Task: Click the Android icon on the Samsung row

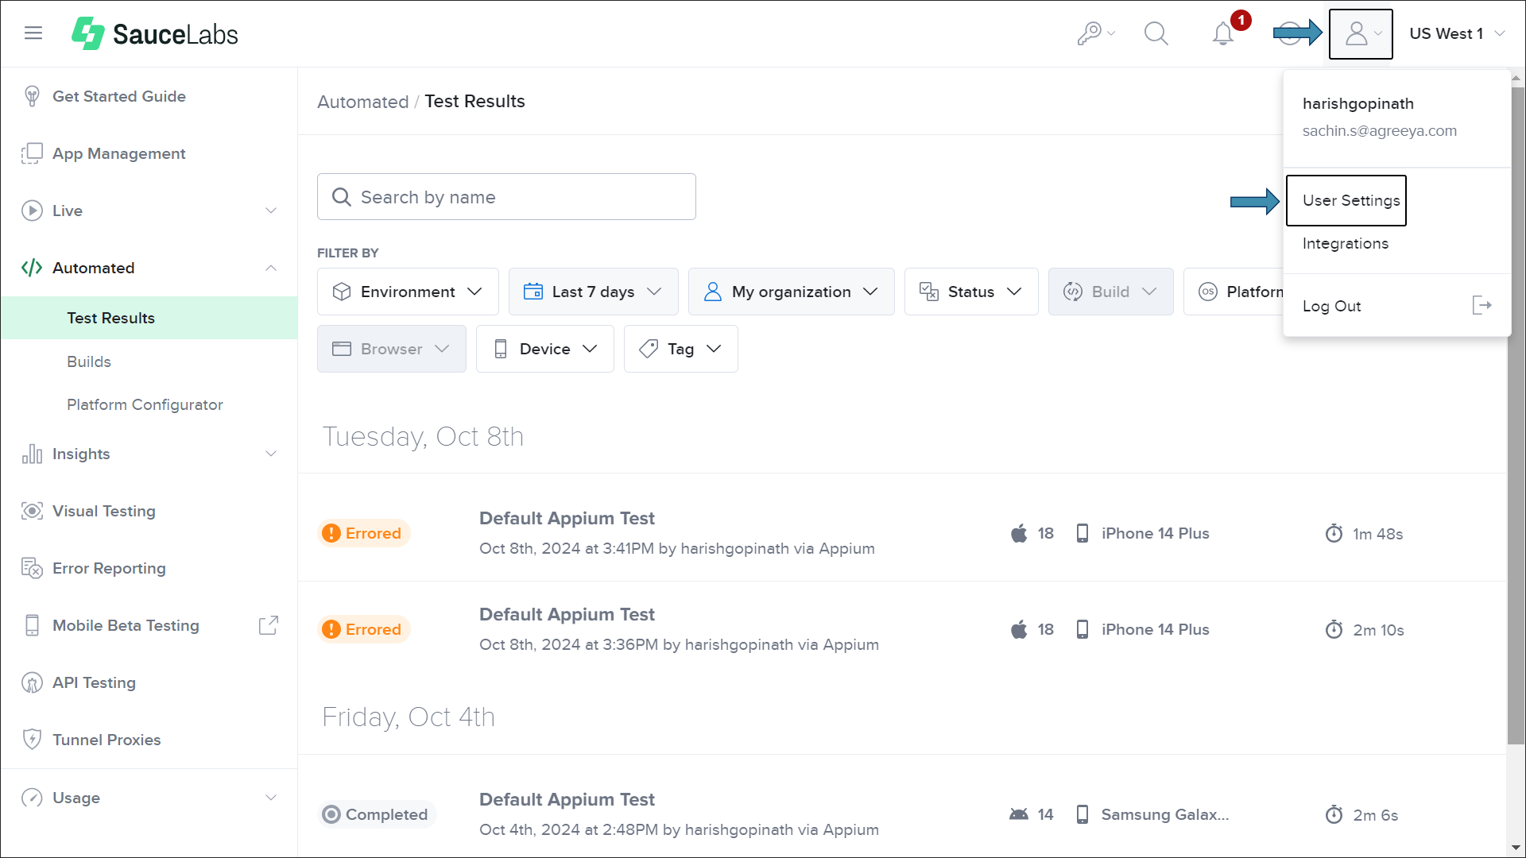Action: (x=1019, y=814)
